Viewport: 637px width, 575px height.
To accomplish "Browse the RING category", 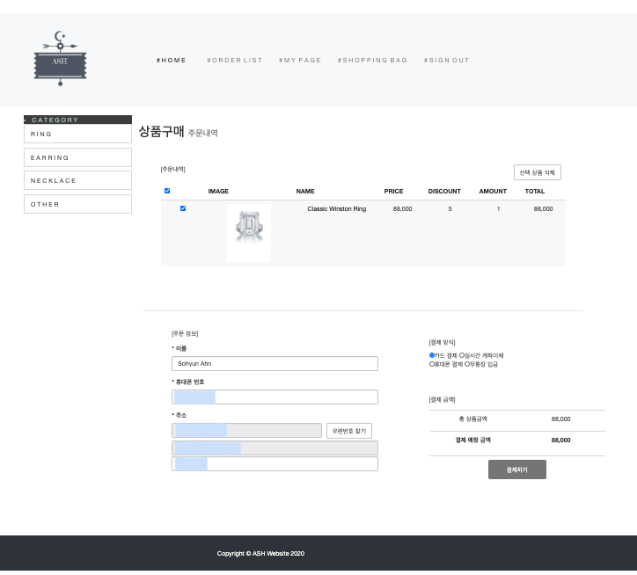I will pyautogui.click(x=77, y=134).
